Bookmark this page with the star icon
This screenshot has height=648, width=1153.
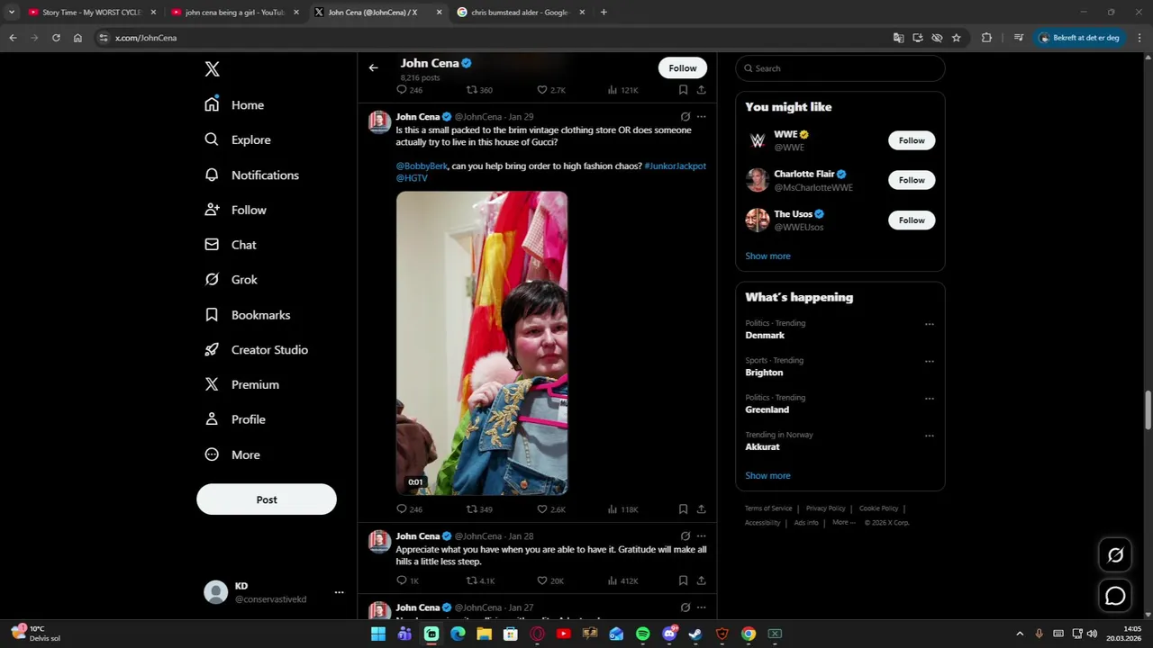956,38
